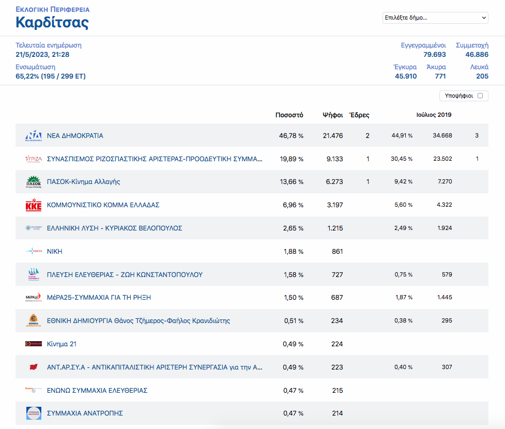Open the Κίνημα 21 name link
Screen dimensions: 505x429
click(62, 344)
